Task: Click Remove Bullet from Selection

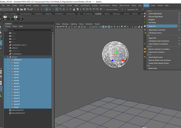Action: pyautogui.click(x=160, y=60)
